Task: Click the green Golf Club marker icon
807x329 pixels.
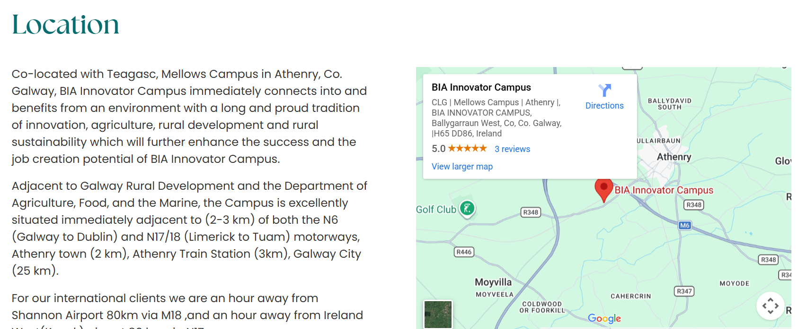Action: (x=467, y=208)
